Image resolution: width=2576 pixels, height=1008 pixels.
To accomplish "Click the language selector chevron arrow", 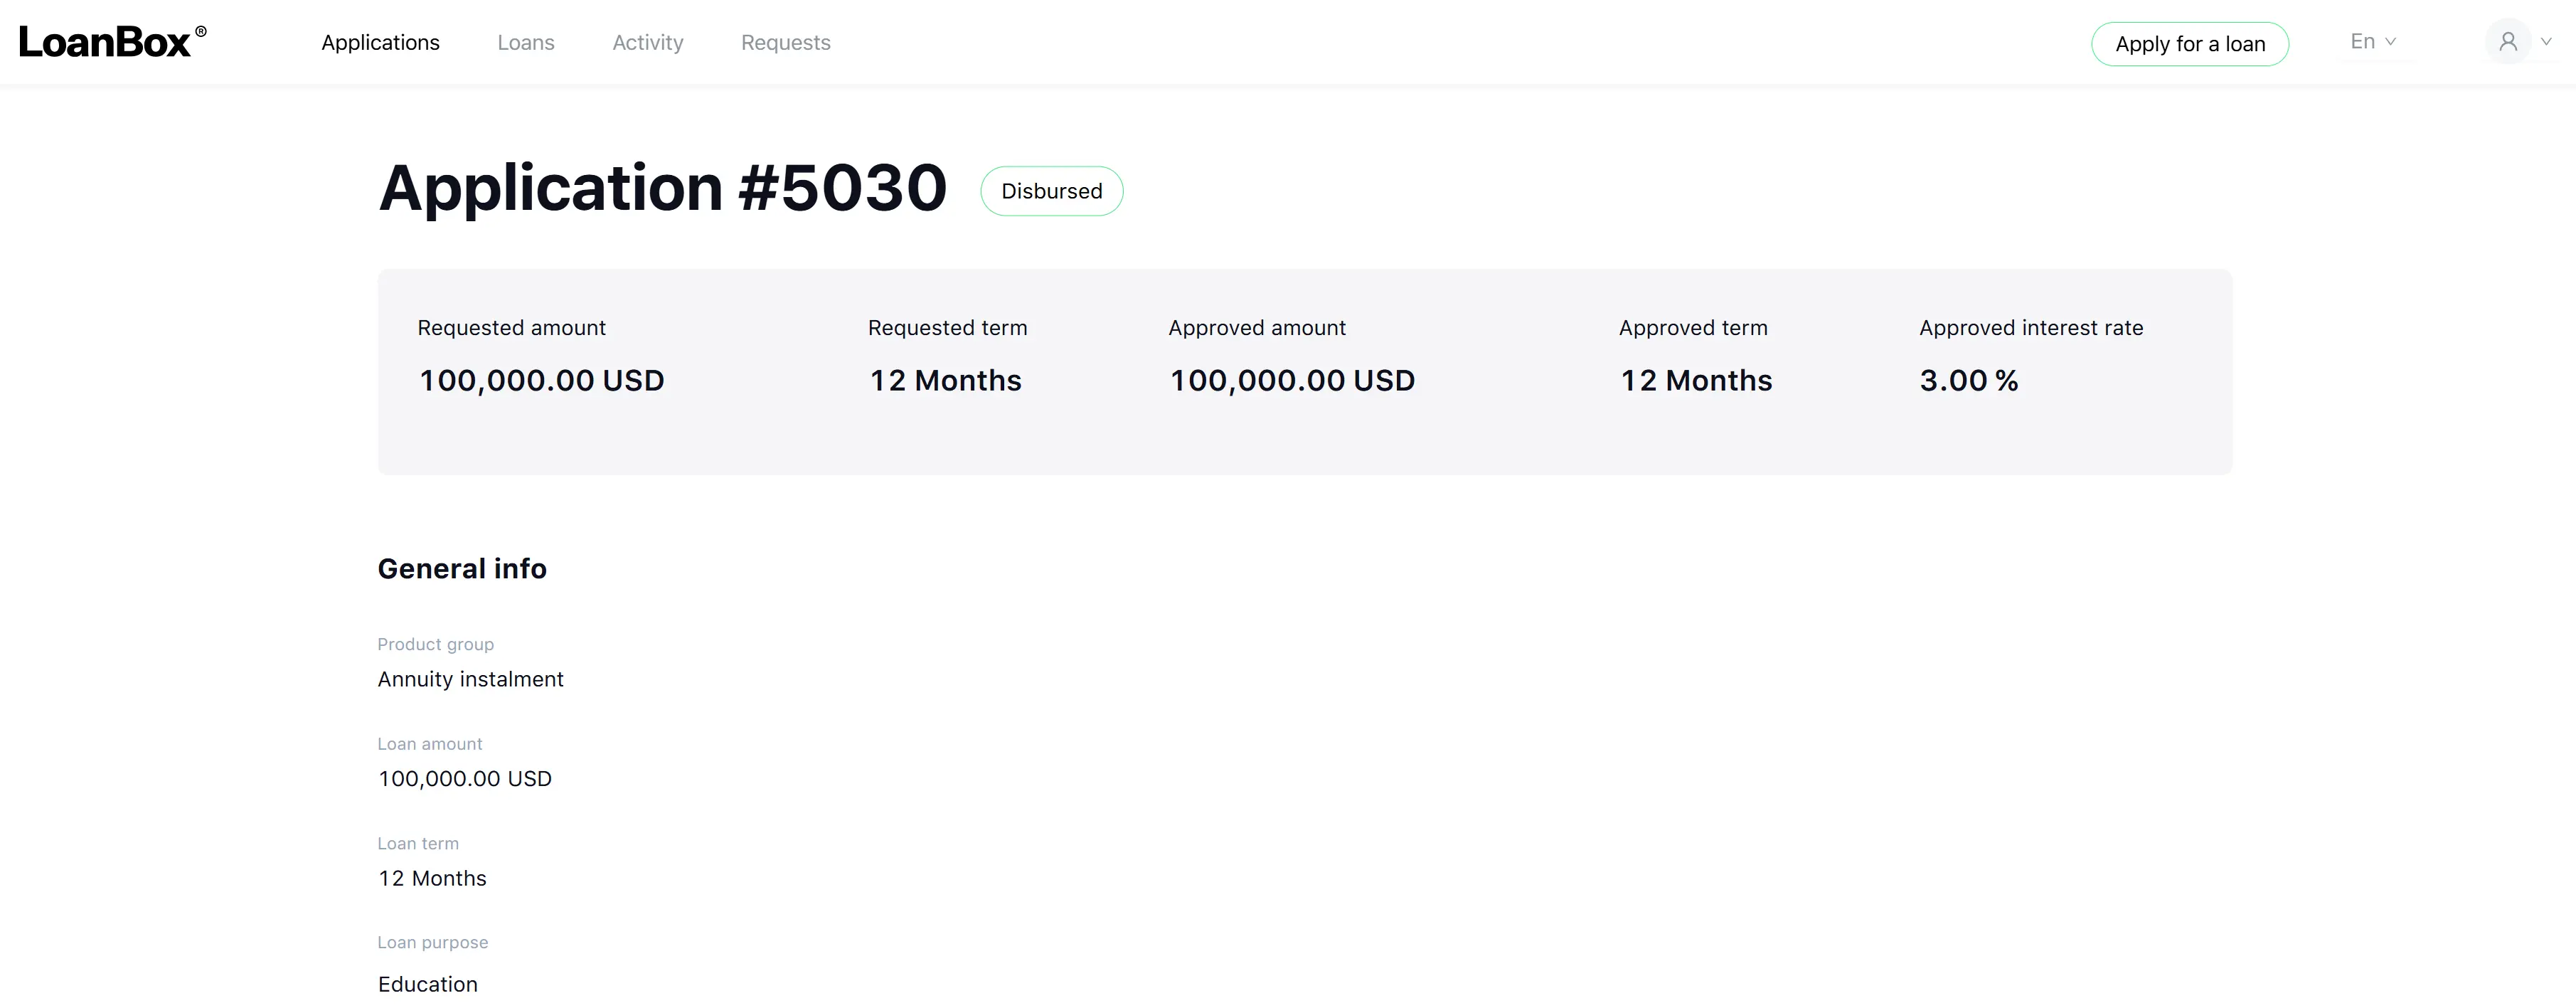I will [2391, 42].
